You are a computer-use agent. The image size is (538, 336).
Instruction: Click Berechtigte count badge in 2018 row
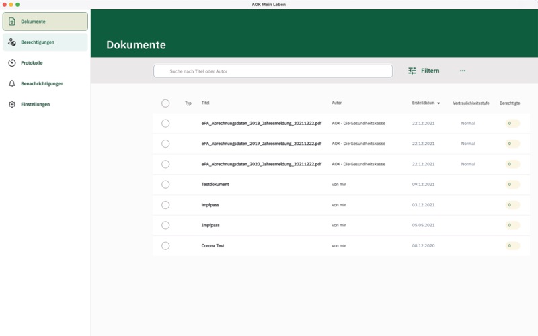click(x=512, y=124)
